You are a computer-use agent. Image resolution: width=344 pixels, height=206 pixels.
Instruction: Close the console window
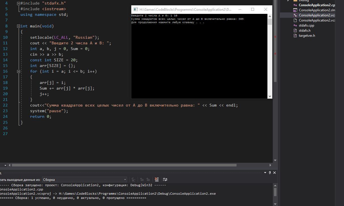point(266,9)
